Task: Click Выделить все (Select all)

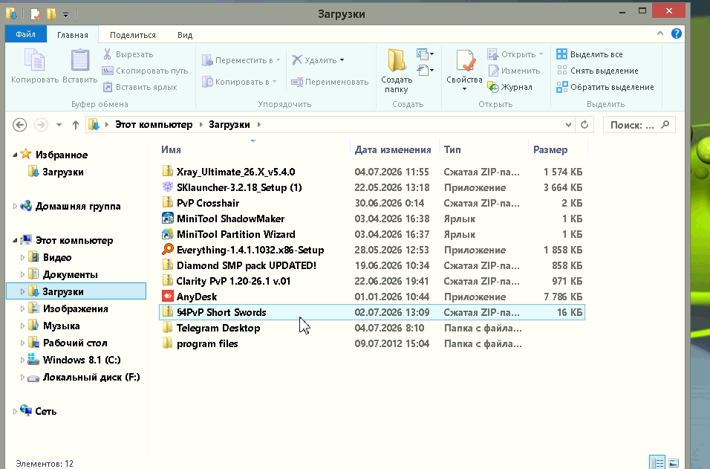Action: point(590,54)
